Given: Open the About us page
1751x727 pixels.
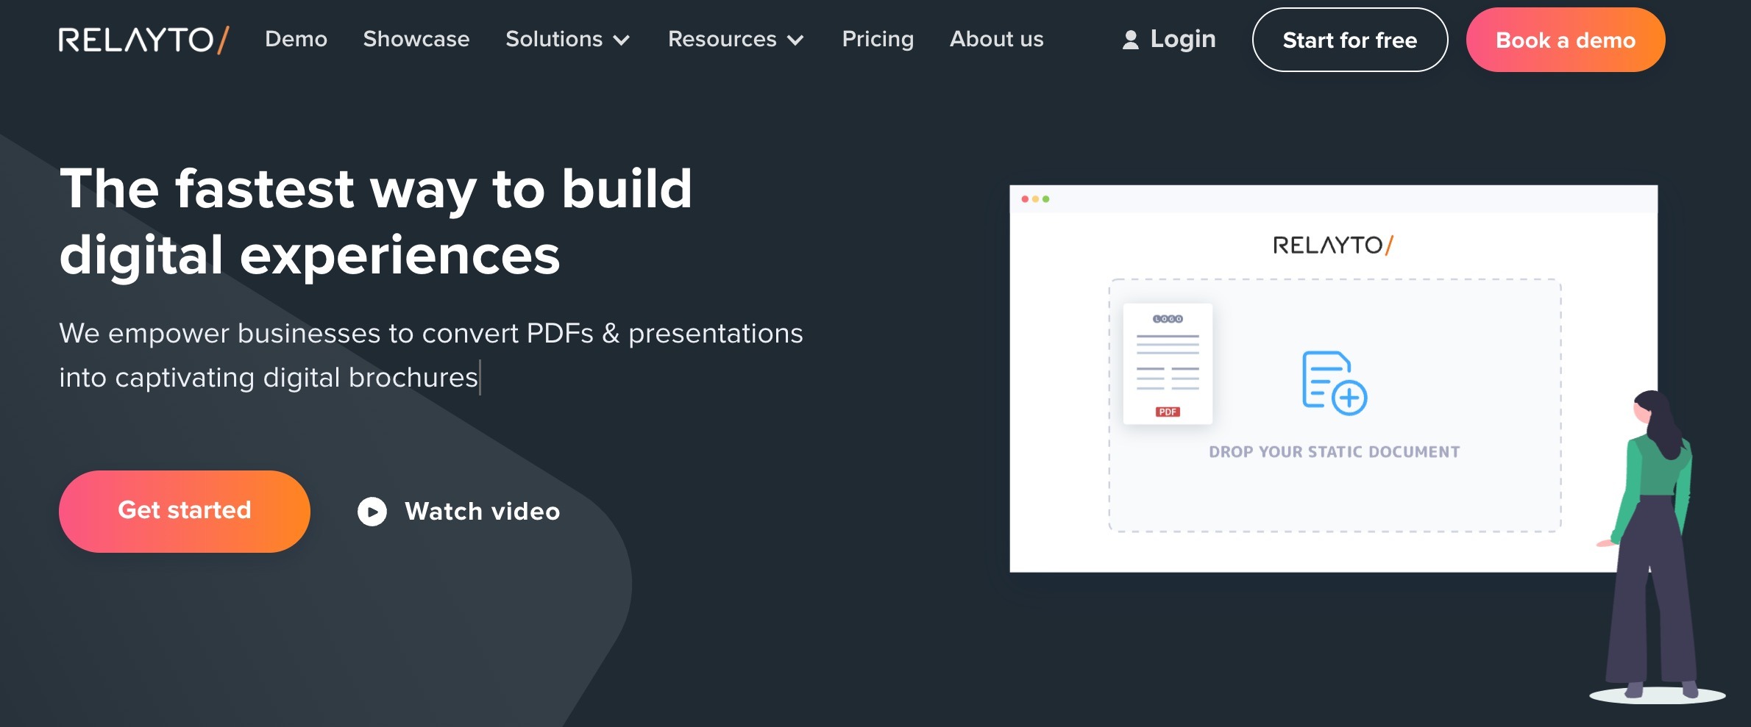Looking at the screenshot, I should click(x=996, y=39).
